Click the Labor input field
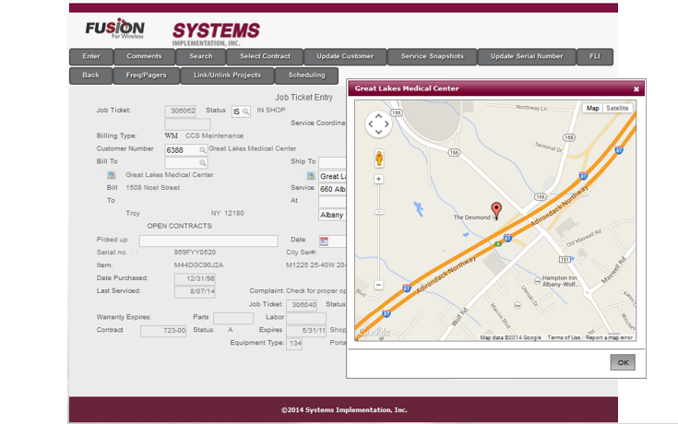This screenshot has width=678, height=424. click(x=306, y=318)
